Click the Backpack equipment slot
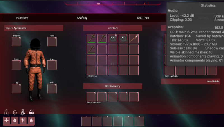 [17, 41]
